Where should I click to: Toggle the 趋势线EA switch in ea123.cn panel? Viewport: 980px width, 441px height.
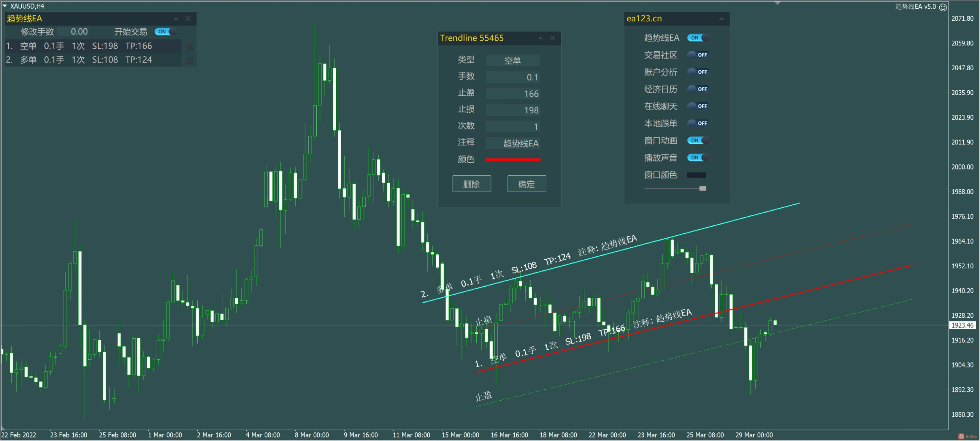pos(698,38)
